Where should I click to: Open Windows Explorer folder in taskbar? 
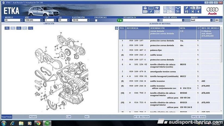21,123
